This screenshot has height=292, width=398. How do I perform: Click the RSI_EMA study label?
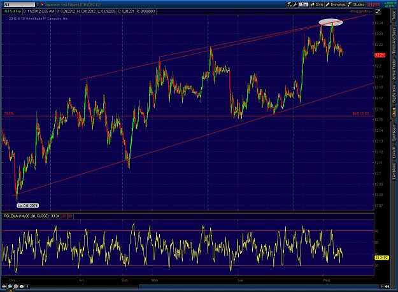click(26, 216)
